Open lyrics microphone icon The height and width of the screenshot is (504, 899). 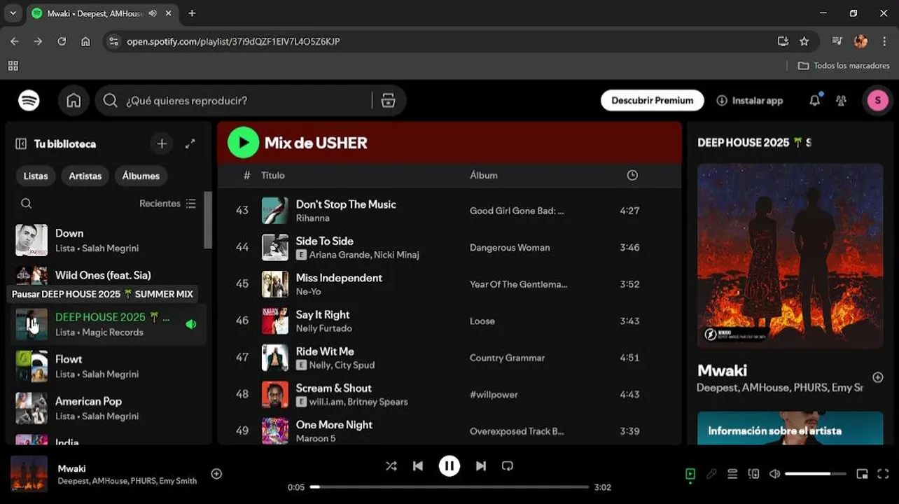(711, 474)
